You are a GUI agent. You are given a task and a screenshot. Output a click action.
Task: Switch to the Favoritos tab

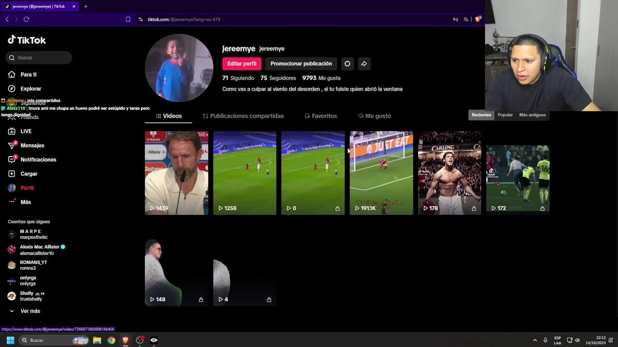click(321, 116)
